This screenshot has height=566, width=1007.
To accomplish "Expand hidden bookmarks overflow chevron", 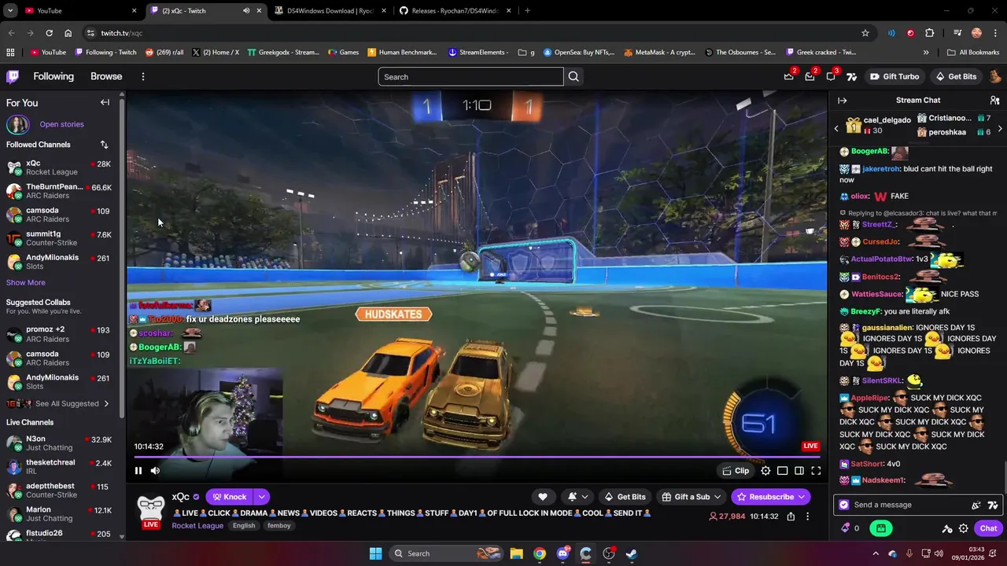I will pyautogui.click(x=925, y=53).
